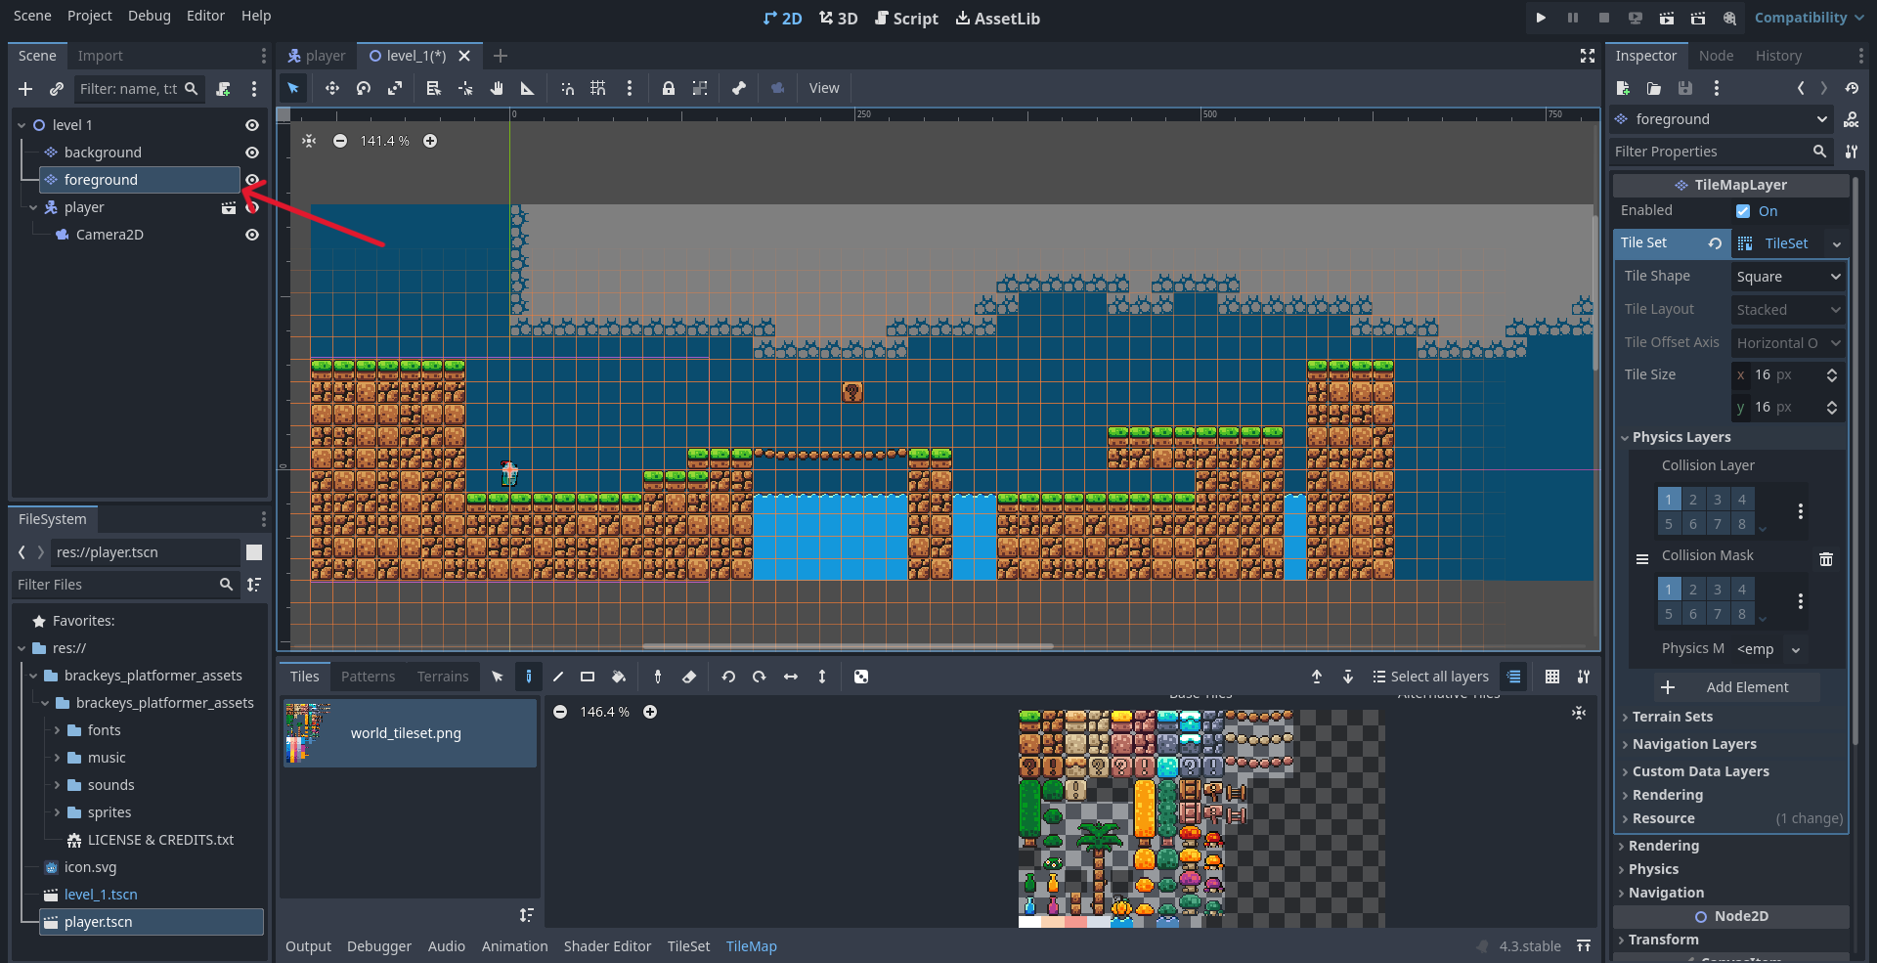The width and height of the screenshot is (1877, 963).
Task: Hide the background layer node
Action: (x=252, y=153)
